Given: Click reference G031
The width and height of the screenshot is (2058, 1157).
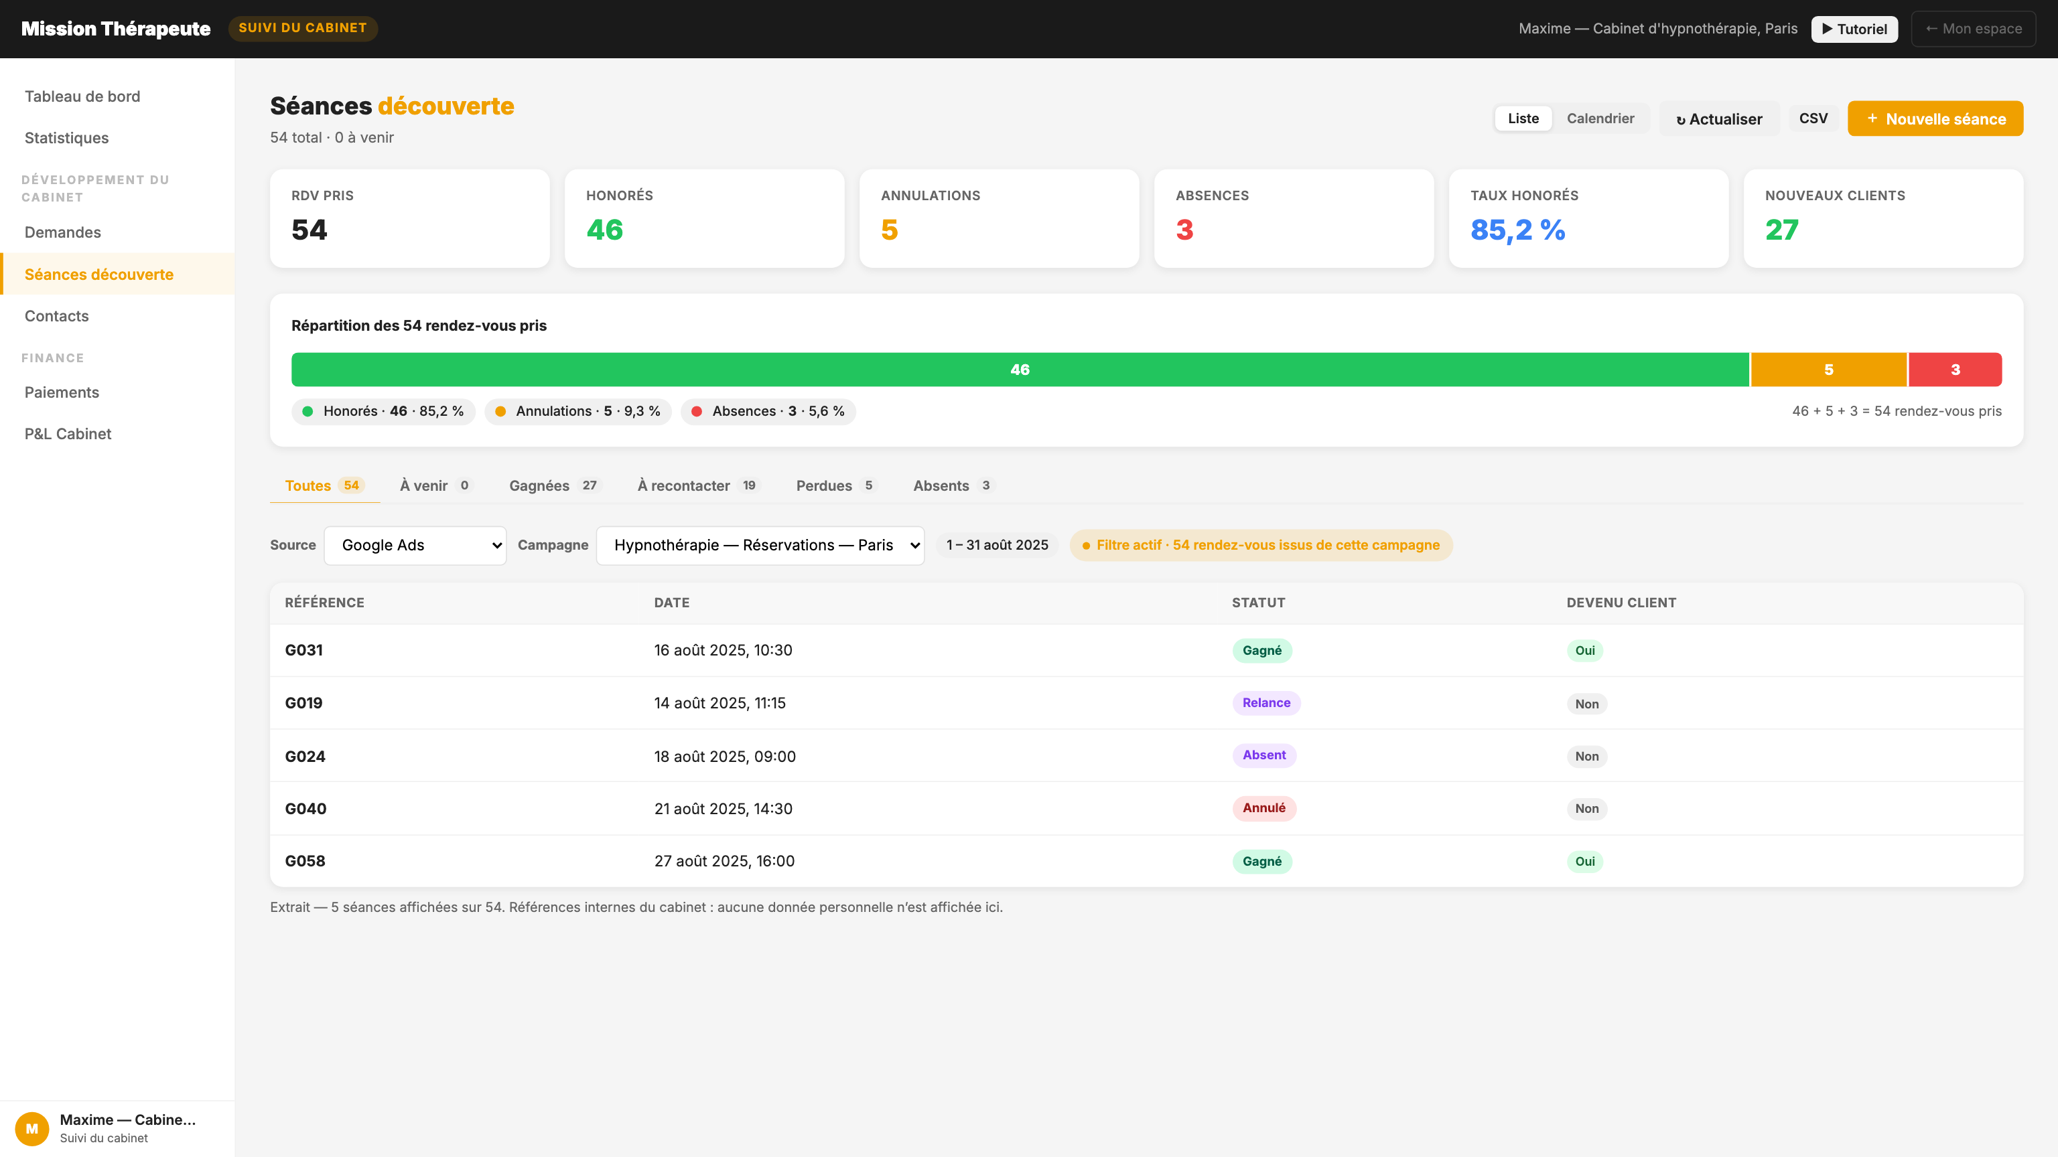Looking at the screenshot, I should pyautogui.click(x=303, y=650).
